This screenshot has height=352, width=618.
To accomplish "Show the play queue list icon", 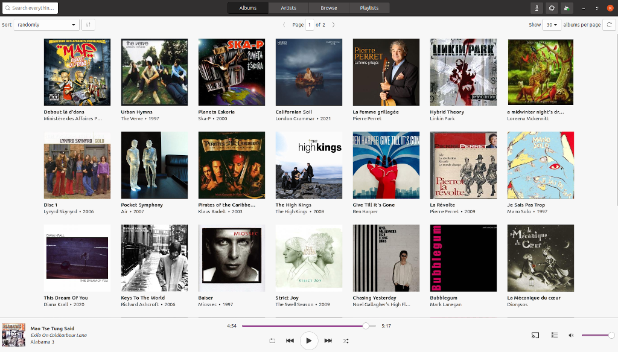I will (x=555, y=335).
